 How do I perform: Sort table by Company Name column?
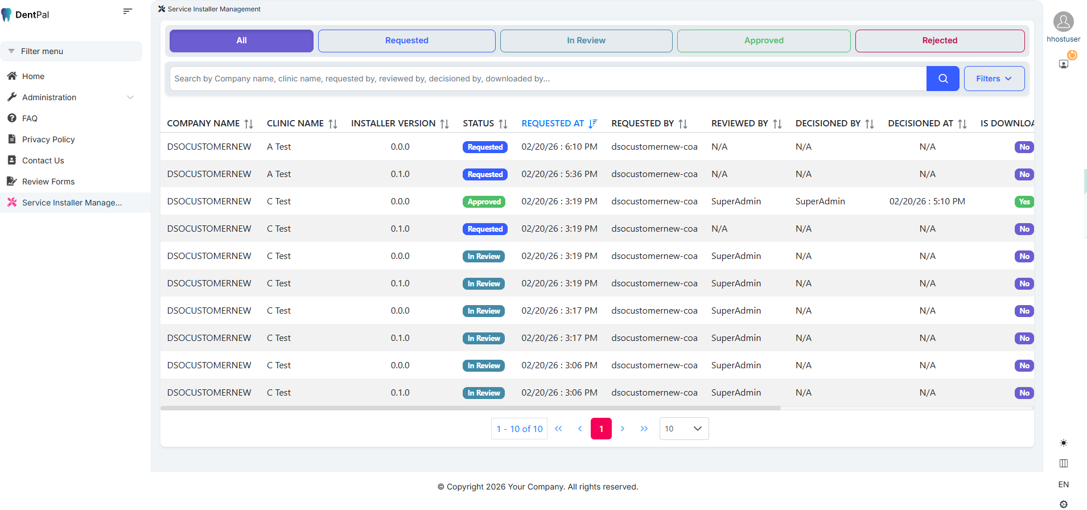(249, 124)
